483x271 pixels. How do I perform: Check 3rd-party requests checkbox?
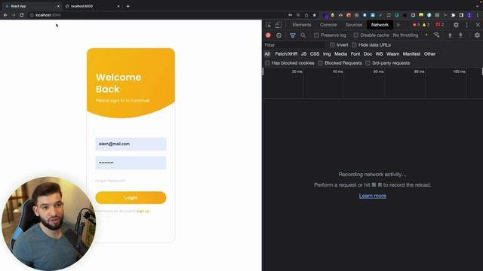coord(368,63)
